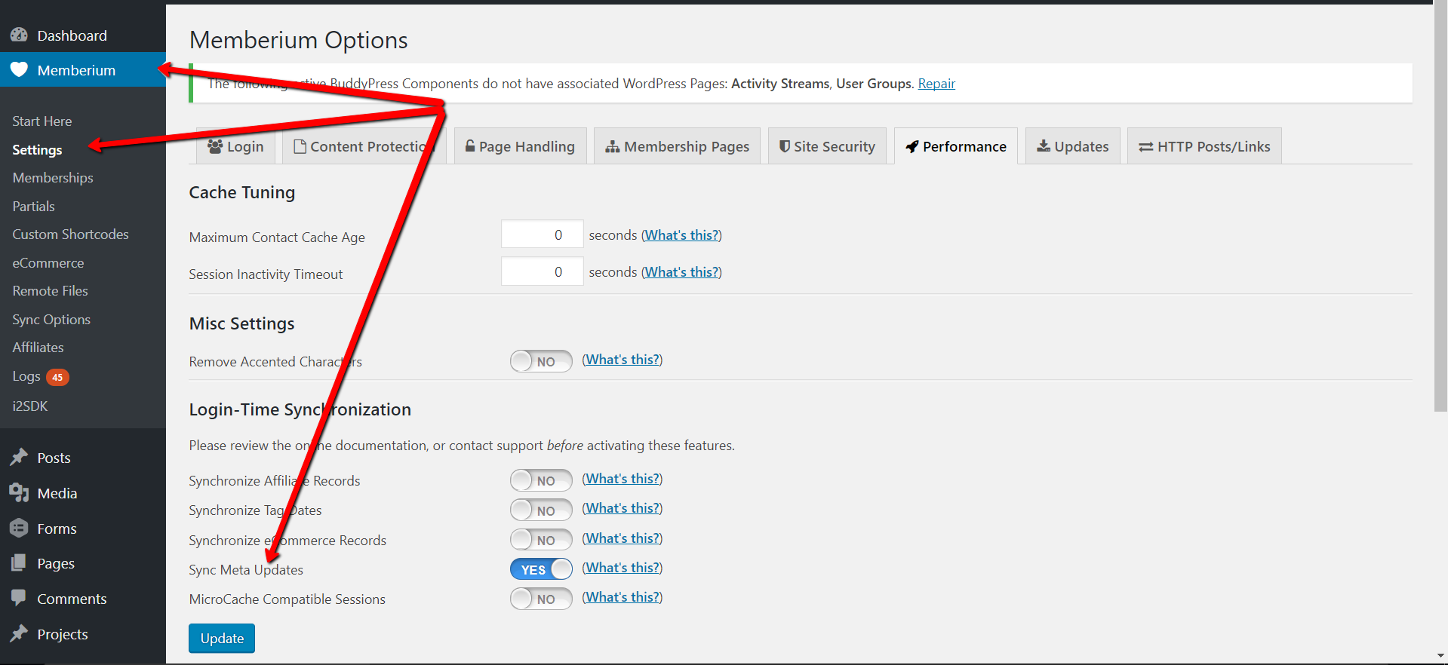Follow the Repair link in notice
Viewport: 1448px width, 665px height.
click(x=936, y=83)
